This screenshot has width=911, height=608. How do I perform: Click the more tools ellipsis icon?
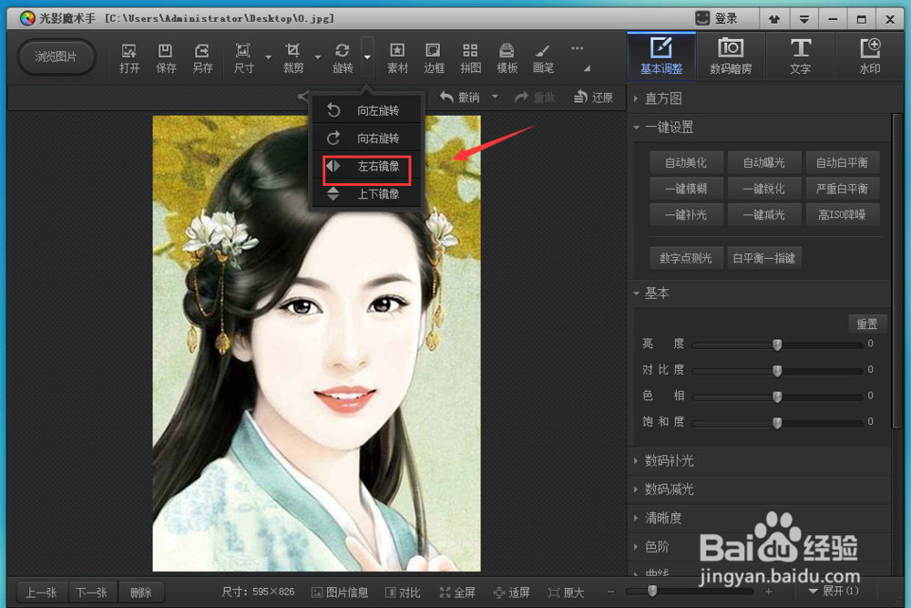coord(577,49)
